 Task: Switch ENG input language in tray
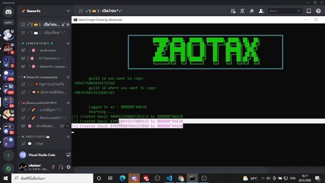pos(292,178)
